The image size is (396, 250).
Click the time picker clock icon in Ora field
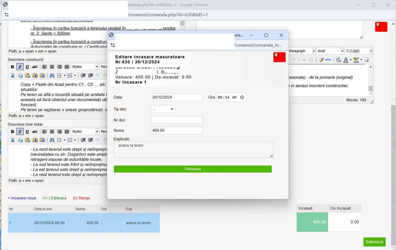pyautogui.click(x=242, y=98)
